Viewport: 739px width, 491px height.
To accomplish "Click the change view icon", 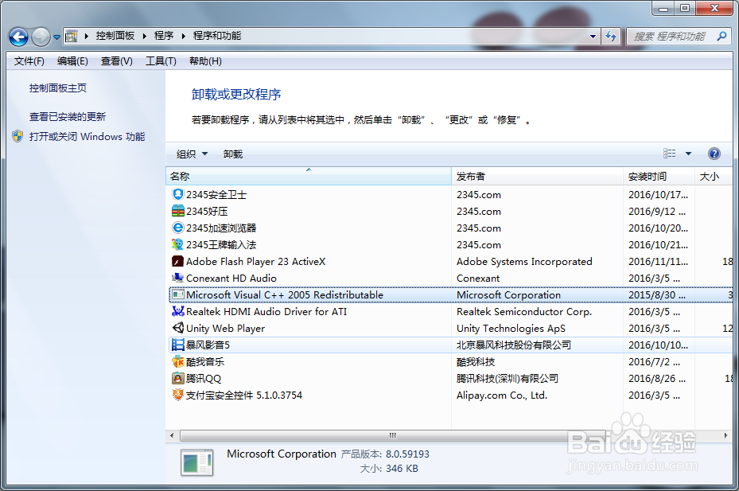I will (669, 154).
